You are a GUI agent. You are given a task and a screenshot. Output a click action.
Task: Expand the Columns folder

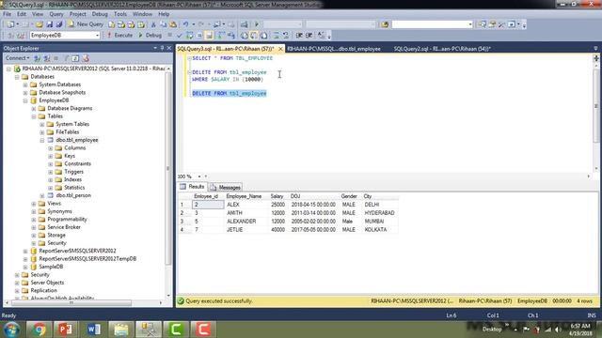click(x=51, y=148)
